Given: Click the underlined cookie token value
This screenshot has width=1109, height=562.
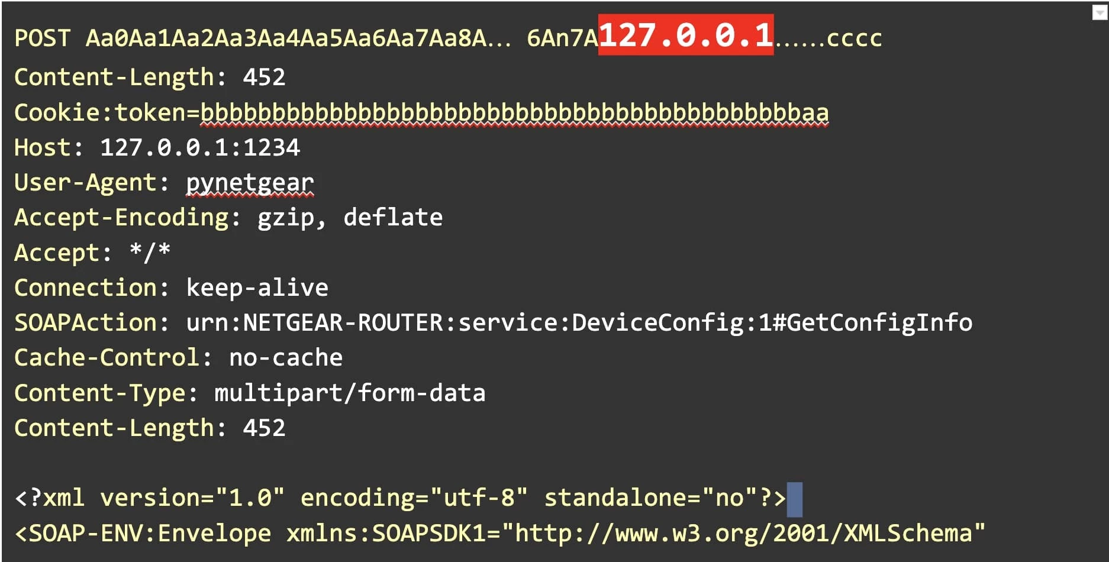Looking at the screenshot, I should (514, 112).
